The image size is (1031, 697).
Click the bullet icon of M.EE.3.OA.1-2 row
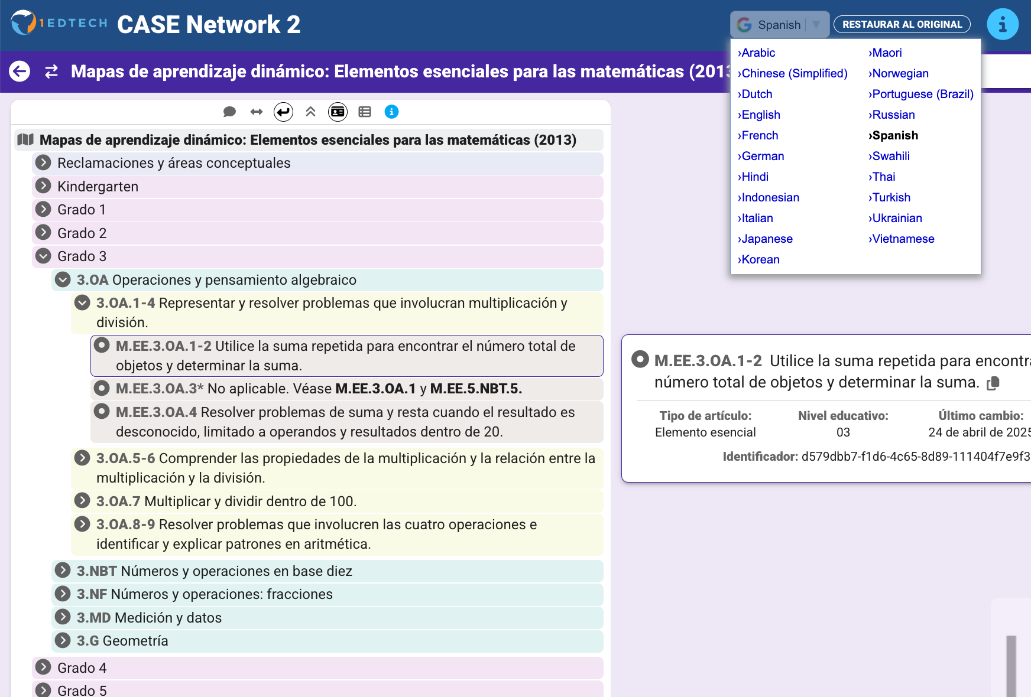pos(102,346)
